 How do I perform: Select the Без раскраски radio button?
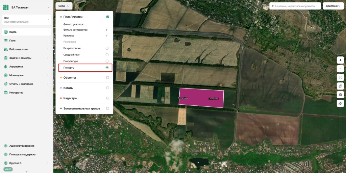[107, 48]
